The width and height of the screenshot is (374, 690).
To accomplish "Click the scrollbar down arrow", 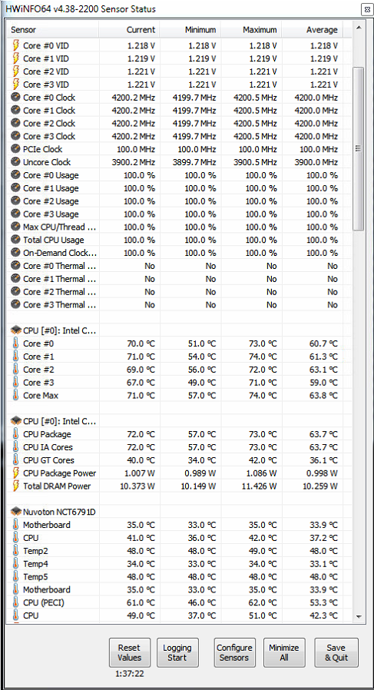I will [x=359, y=616].
